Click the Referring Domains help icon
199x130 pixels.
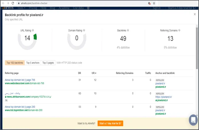click(x=179, y=30)
